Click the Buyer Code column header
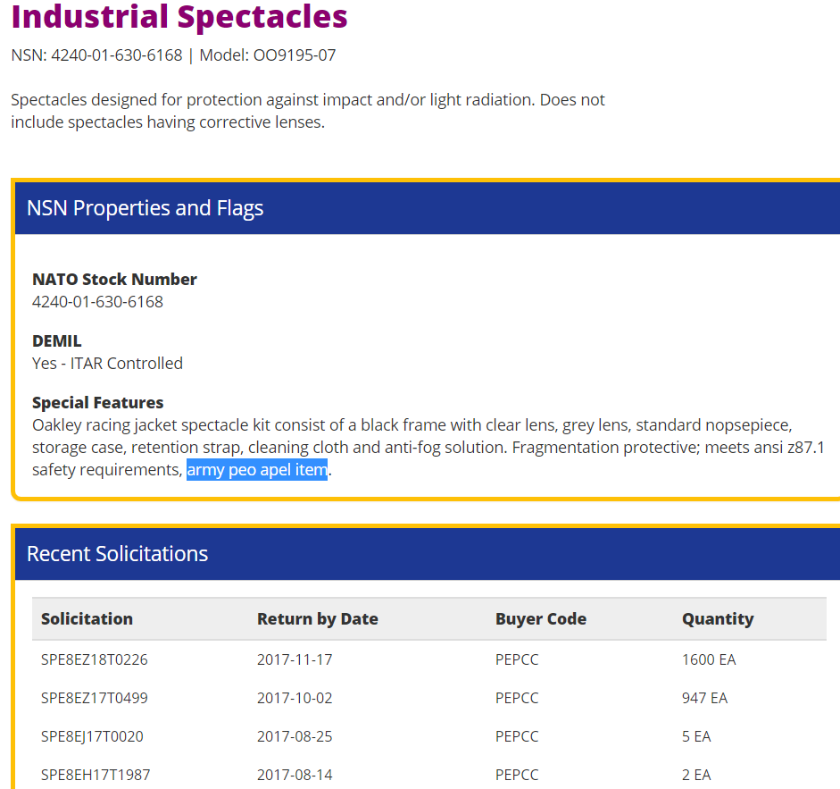This screenshot has height=789, width=840. [540, 618]
